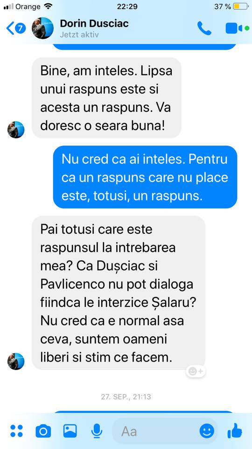Tap the back arrow with 7 badge
Image resolution: width=252 pixels, height=449 pixels.
16,29
